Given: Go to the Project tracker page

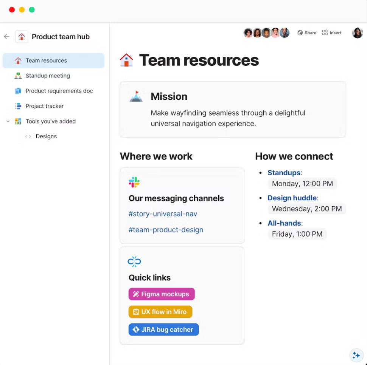Looking at the screenshot, I should tap(45, 106).
